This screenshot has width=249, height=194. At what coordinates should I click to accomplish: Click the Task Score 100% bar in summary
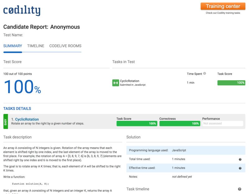pos(231,83)
